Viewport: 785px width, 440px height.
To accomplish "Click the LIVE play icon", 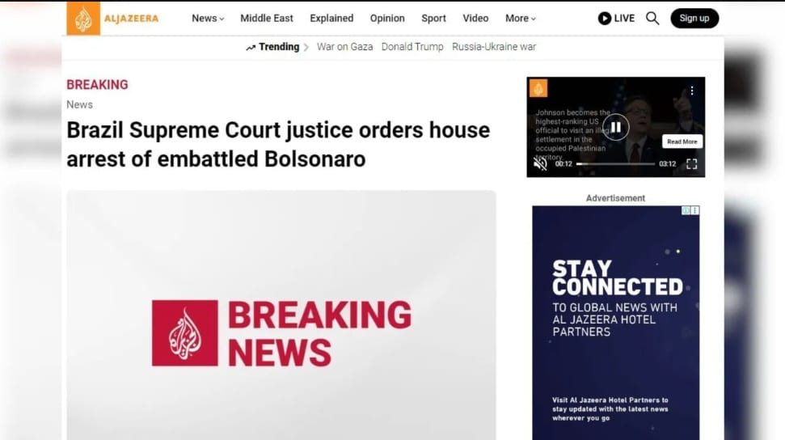I will [604, 19].
